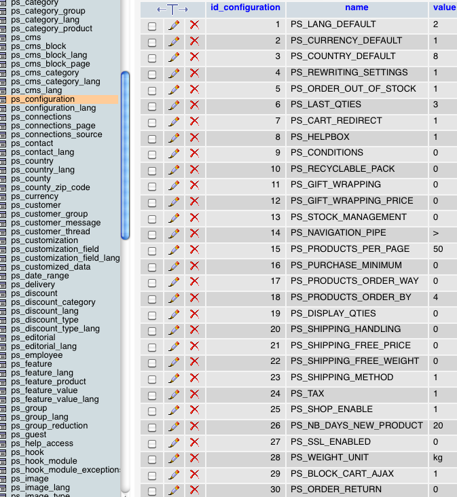Edit the PS_PRODUCTS_PER_PAGE row
The height and width of the screenshot is (497, 457).
[174, 250]
